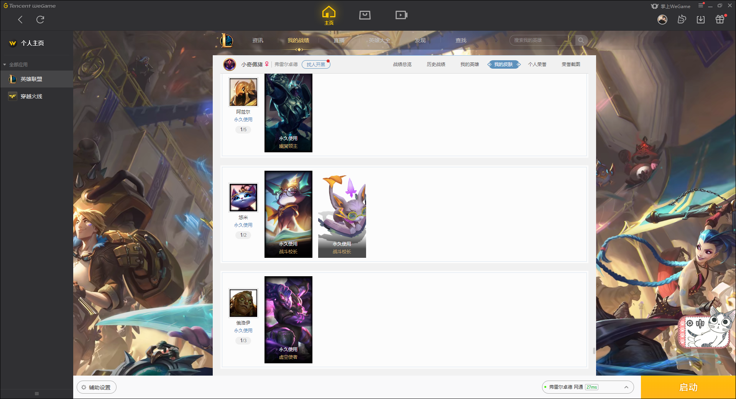Open the store bag icon in top bar
The height and width of the screenshot is (399, 736).
(x=365, y=15)
